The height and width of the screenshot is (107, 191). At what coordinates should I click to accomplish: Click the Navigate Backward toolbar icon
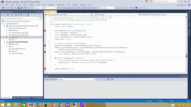[3, 8]
